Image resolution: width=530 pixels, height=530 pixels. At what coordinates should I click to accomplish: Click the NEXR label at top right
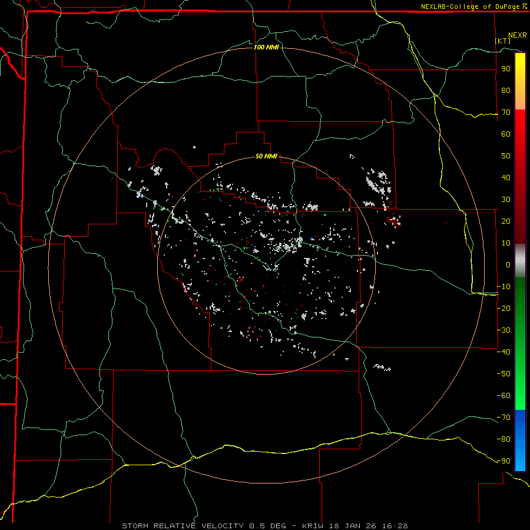pyautogui.click(x=518, y=35)
